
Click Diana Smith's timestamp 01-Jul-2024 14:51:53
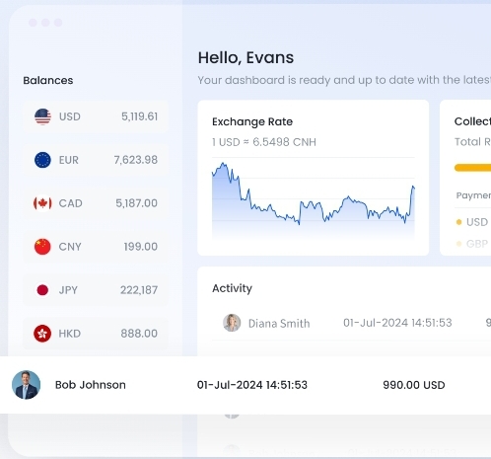click(x=397, y=323)
